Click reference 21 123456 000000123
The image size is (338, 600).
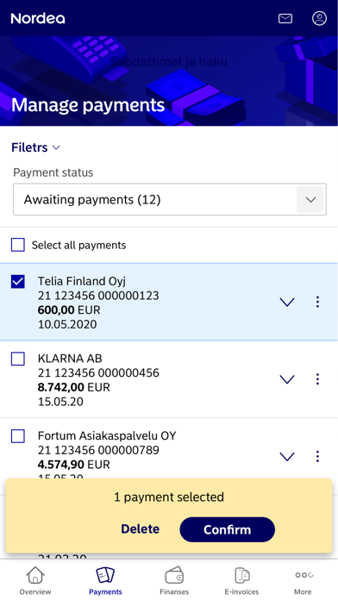coord(98,296)
